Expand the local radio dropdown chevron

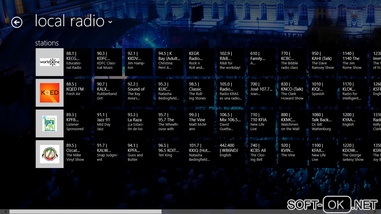click(110, 22)
